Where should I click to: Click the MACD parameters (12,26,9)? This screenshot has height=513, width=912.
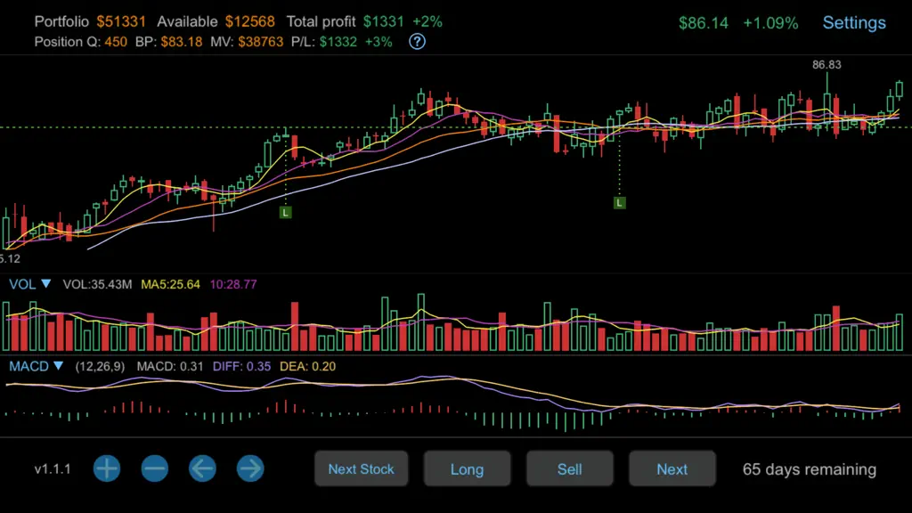tap(100, 366)
